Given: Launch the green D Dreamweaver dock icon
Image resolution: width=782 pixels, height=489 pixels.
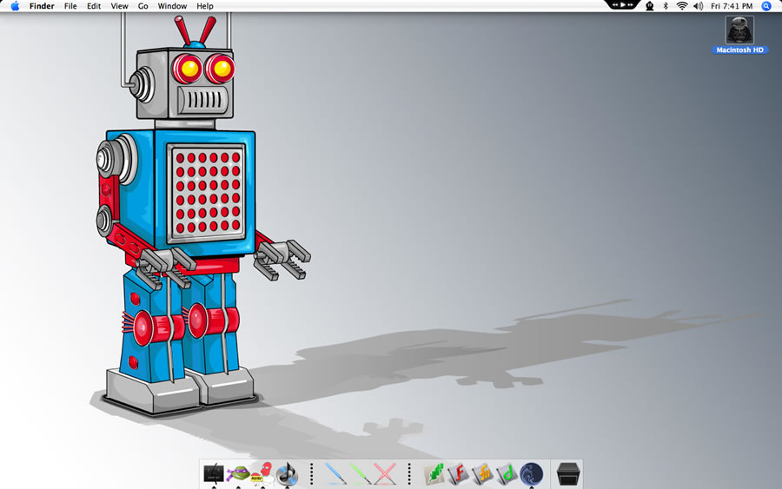Looking at the screenshot, I should click(507, 473).
